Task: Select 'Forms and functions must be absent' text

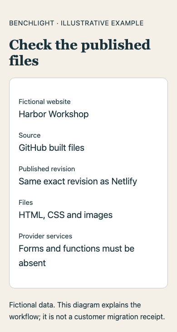Action: [x=76, y=256]
